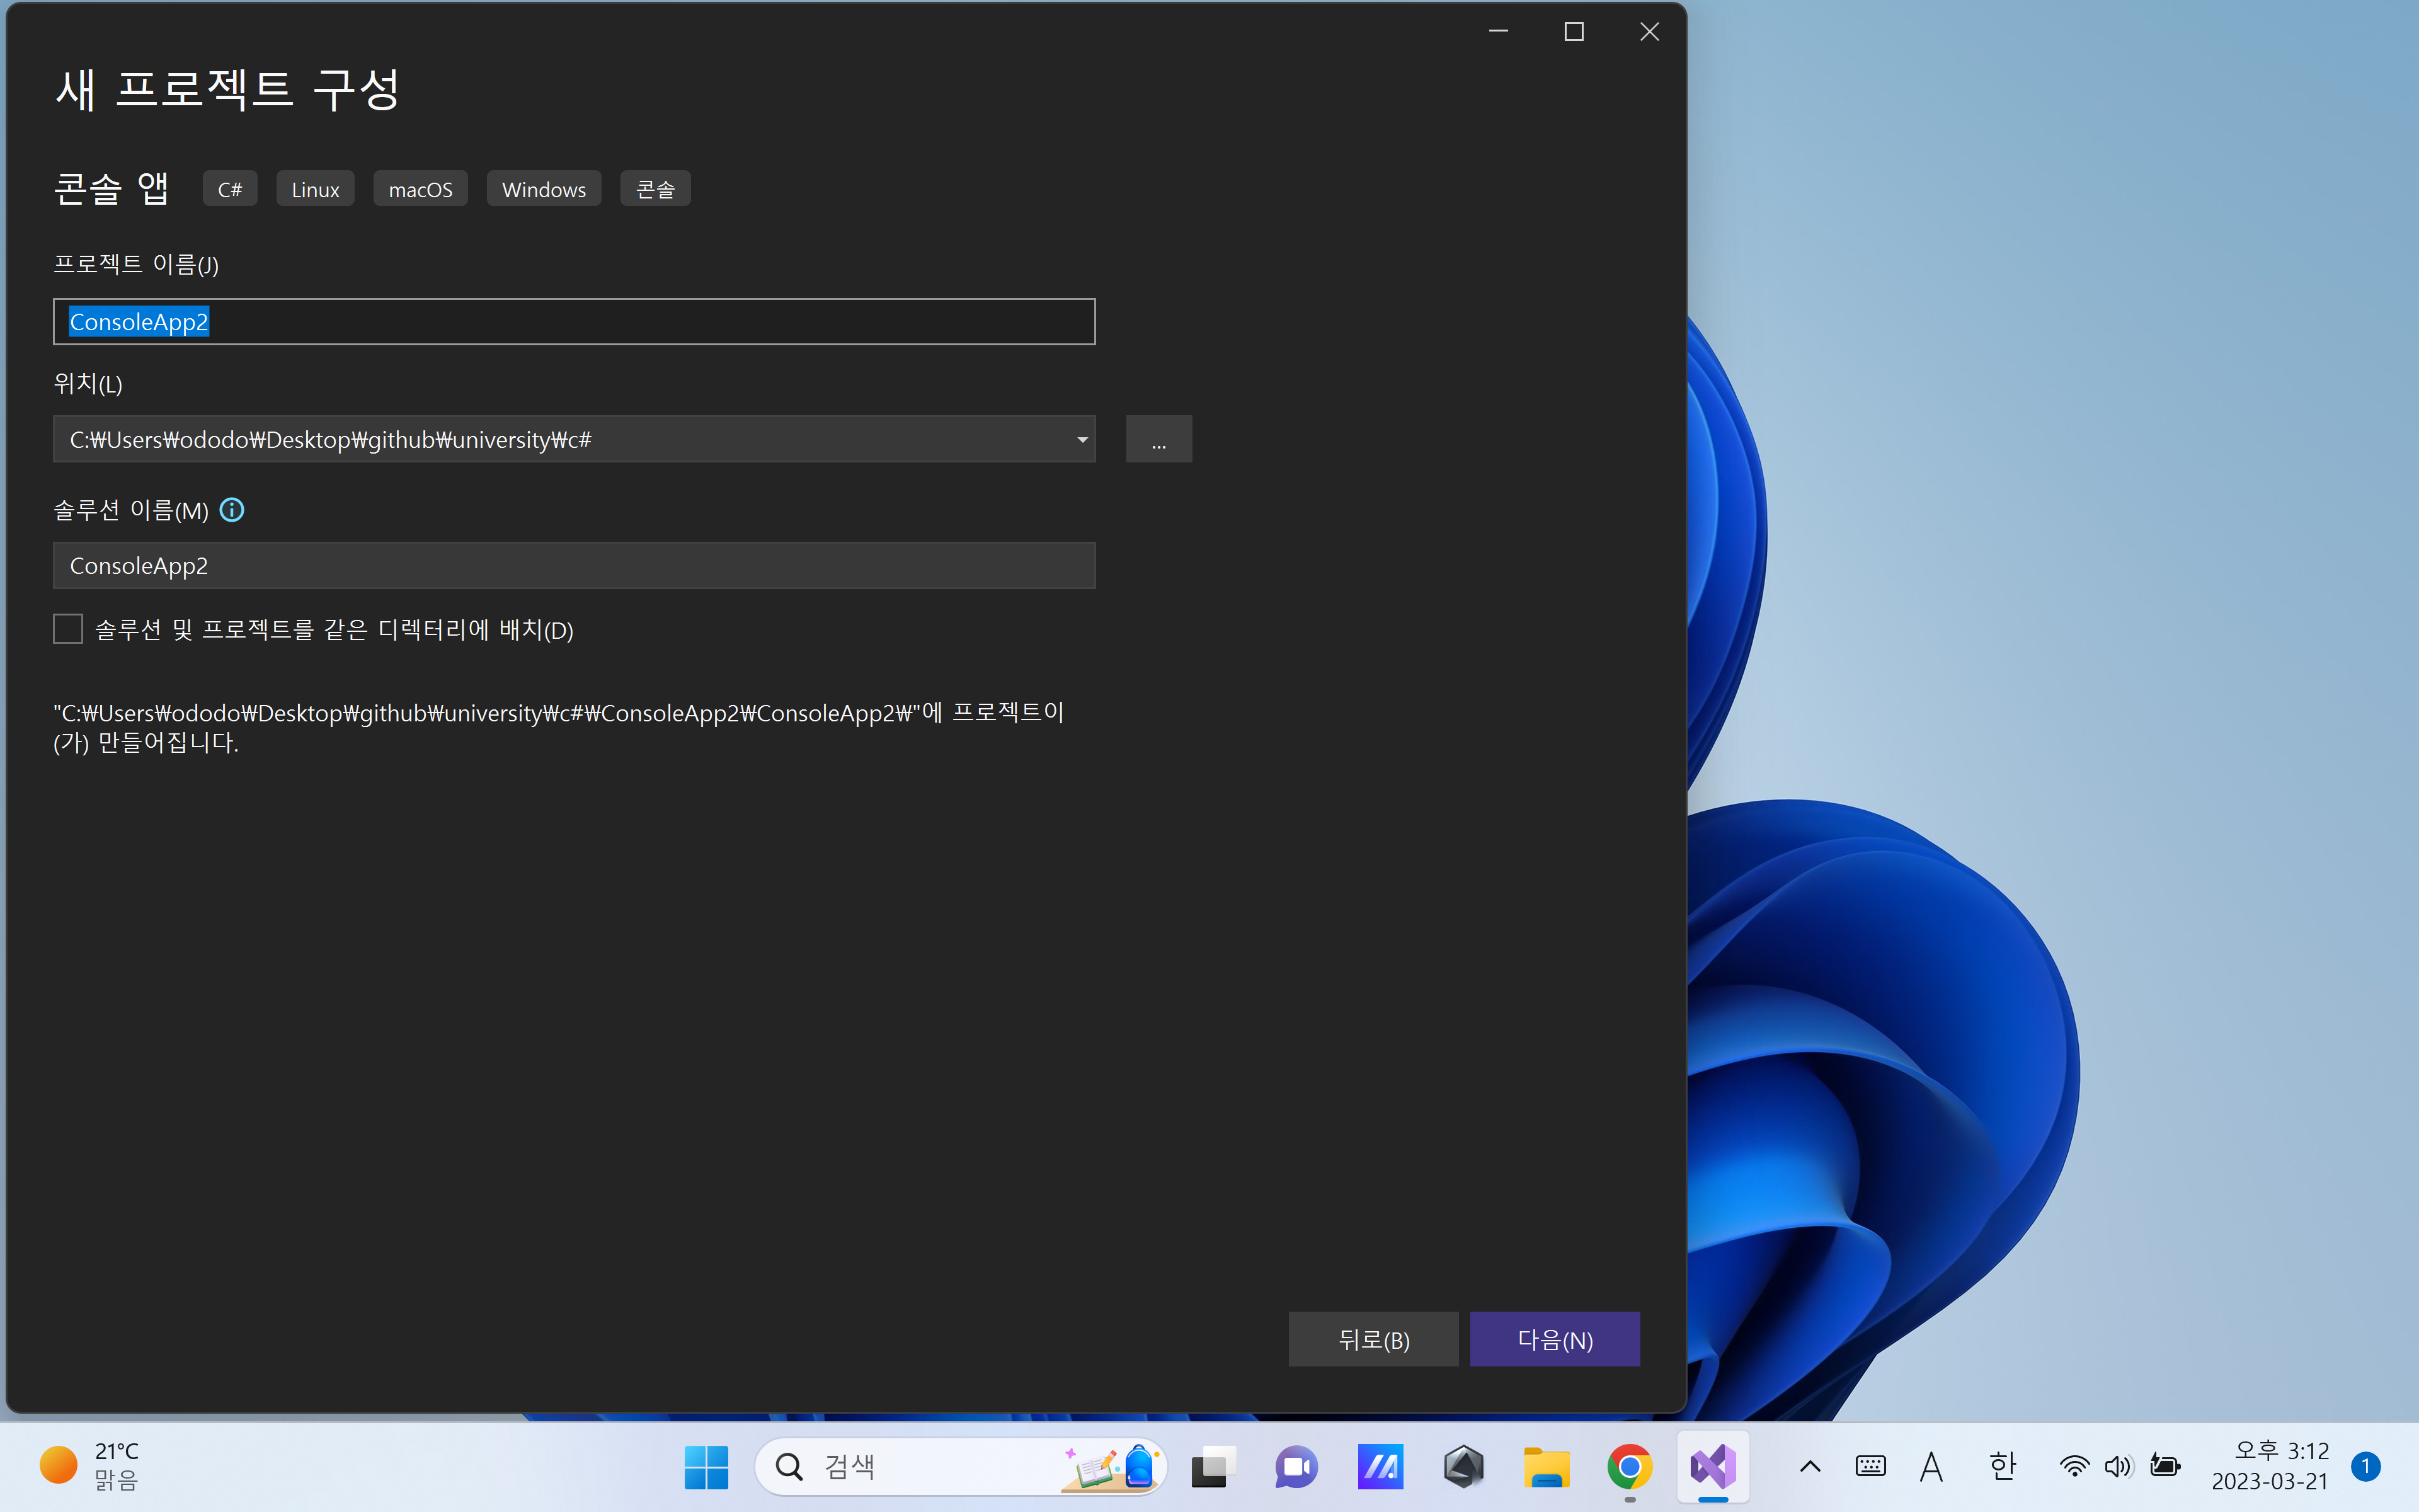Click the Windows Start button
This screenshot has width=2419, height=1512.
[x=706, y=1466]
